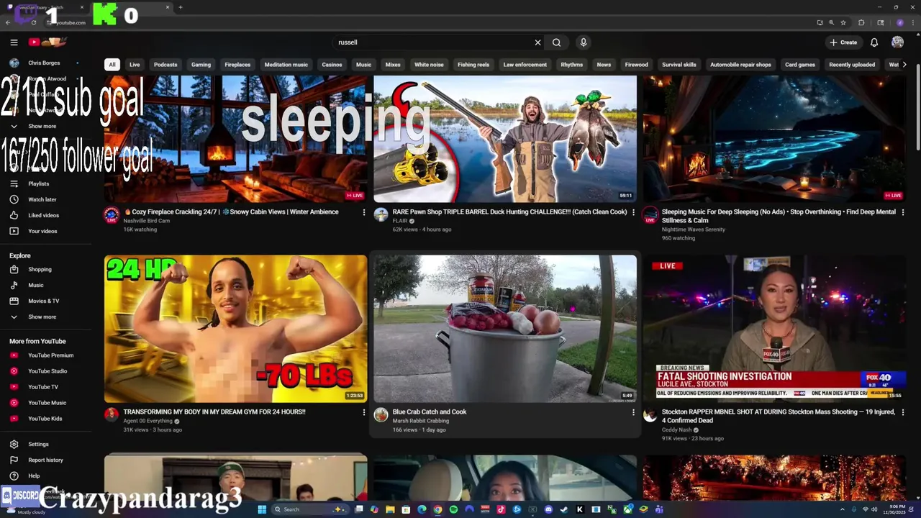Select the Fishing reels filter chip
921x518 pixels.
(473, 65)
